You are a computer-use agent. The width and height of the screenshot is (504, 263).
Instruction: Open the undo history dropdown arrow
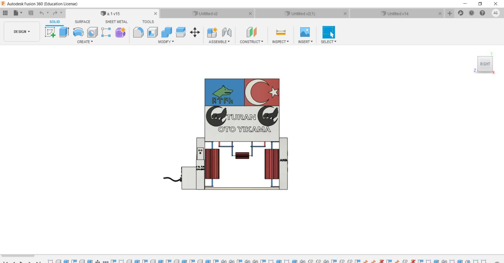pyautogui.click(x=48, y=13)
